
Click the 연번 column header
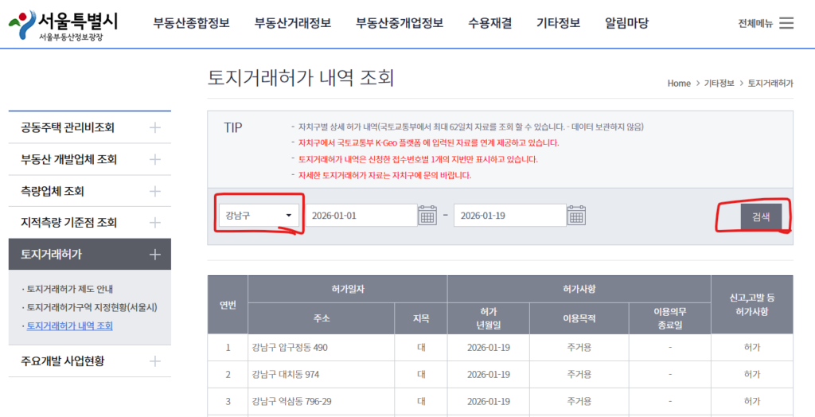click(x=228, y=305)
